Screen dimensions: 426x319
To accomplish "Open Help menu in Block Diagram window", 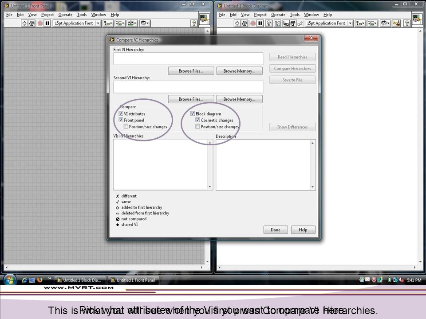I will click(x=327, y=15).
